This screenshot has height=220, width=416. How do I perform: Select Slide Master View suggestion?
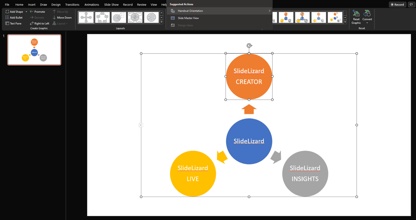(x=188, y=18)
